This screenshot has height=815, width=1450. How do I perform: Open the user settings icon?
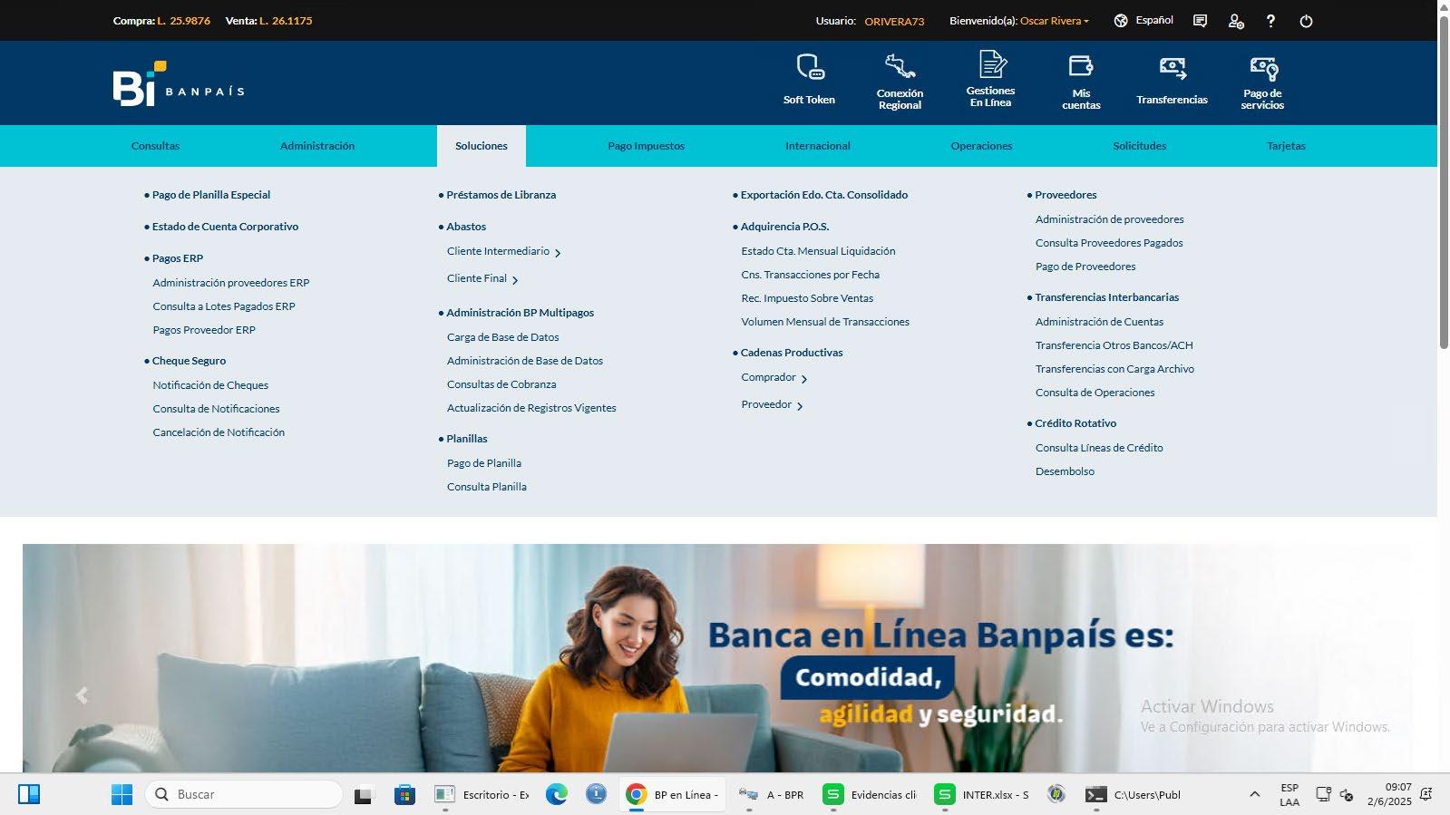point(1236,21)
